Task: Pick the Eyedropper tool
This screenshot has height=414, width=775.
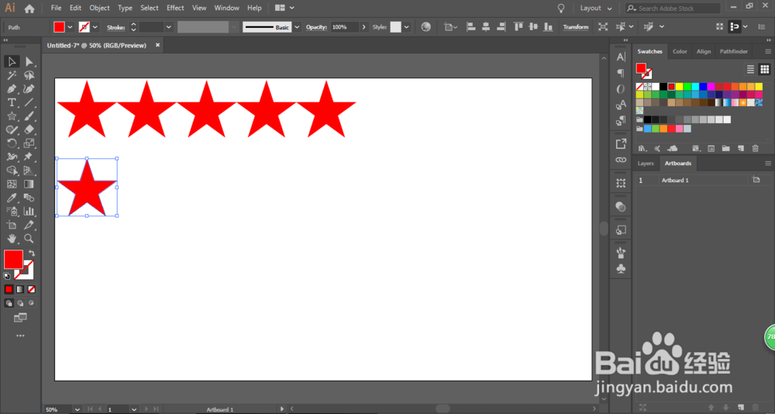Action: [12, 198]
